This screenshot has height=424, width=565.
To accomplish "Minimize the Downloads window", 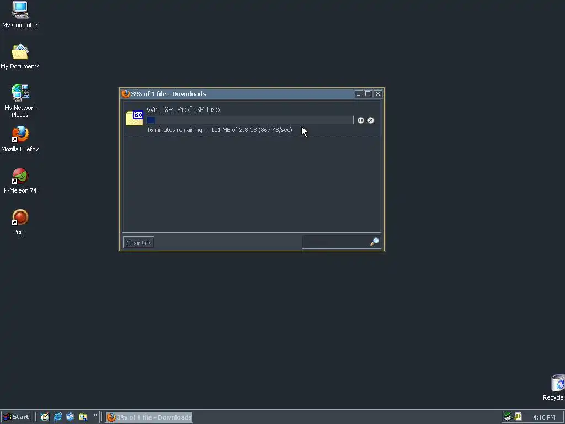I will coord(358,94).
